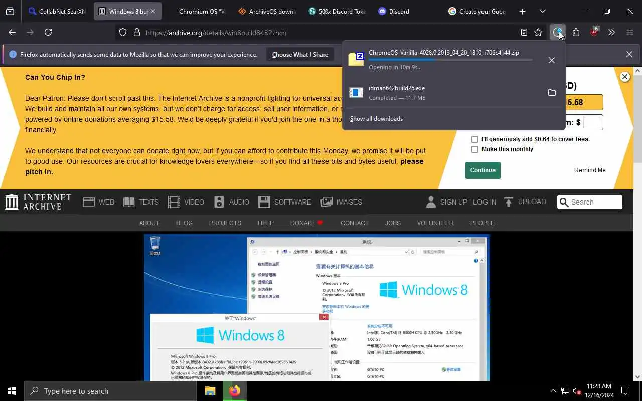The width and height of the screenshot is (642, 401).
Task: Open a new tab
Action: tap(522, 11)
